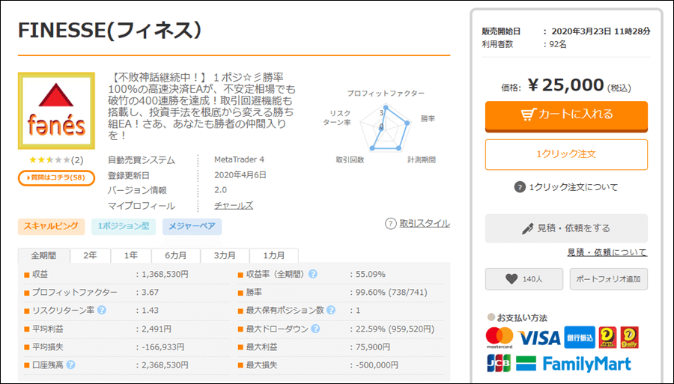The width and height of the screenshot is (674, 384).
Task: Click the help icon next to 口座残高
Action: point(71,365)
